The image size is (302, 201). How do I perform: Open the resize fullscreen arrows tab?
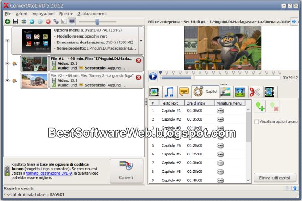[240, 92]
